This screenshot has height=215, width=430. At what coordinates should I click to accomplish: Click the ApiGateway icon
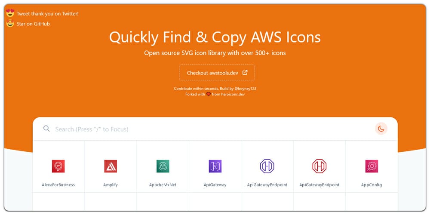point(215,166)
